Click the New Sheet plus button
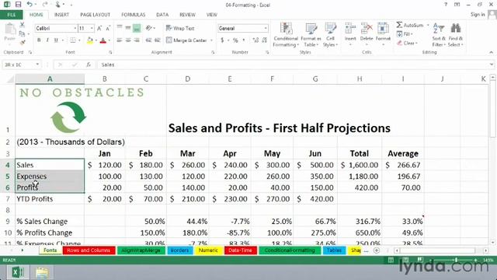Screen dimensions: 497x280 tap(376, 250)
